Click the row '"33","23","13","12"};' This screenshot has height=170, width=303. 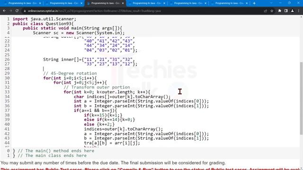111,64
